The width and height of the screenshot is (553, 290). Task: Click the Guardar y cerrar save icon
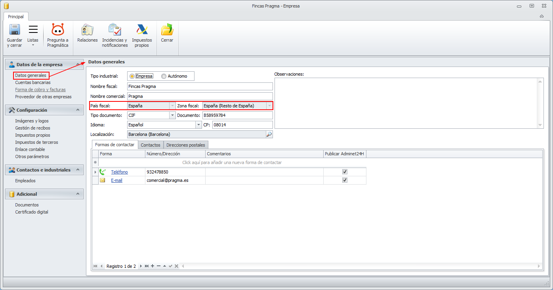[x=15, y=30]
